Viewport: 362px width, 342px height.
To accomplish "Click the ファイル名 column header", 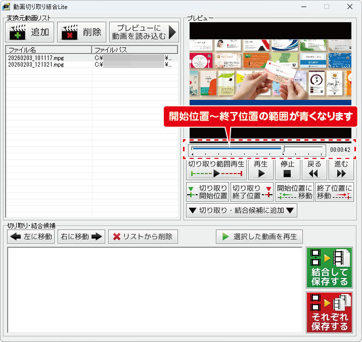I will coord(49,50).
